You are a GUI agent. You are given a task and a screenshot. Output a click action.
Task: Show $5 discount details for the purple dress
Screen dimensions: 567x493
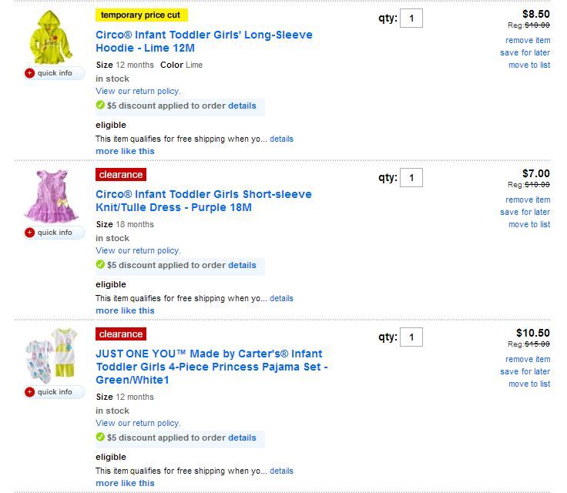point(242,265)
